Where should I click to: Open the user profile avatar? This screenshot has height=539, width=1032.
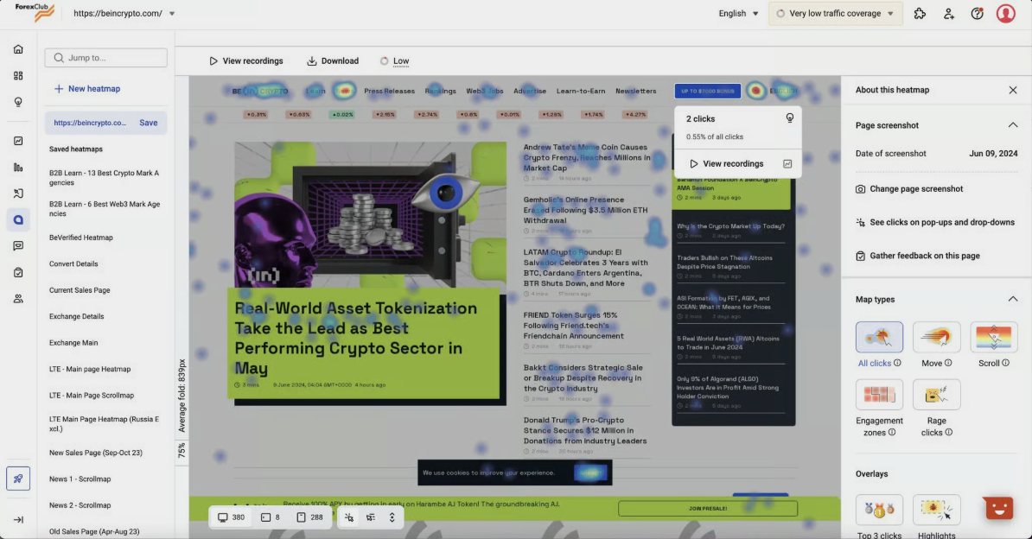pyautogui.click(x=1005, y=13)
